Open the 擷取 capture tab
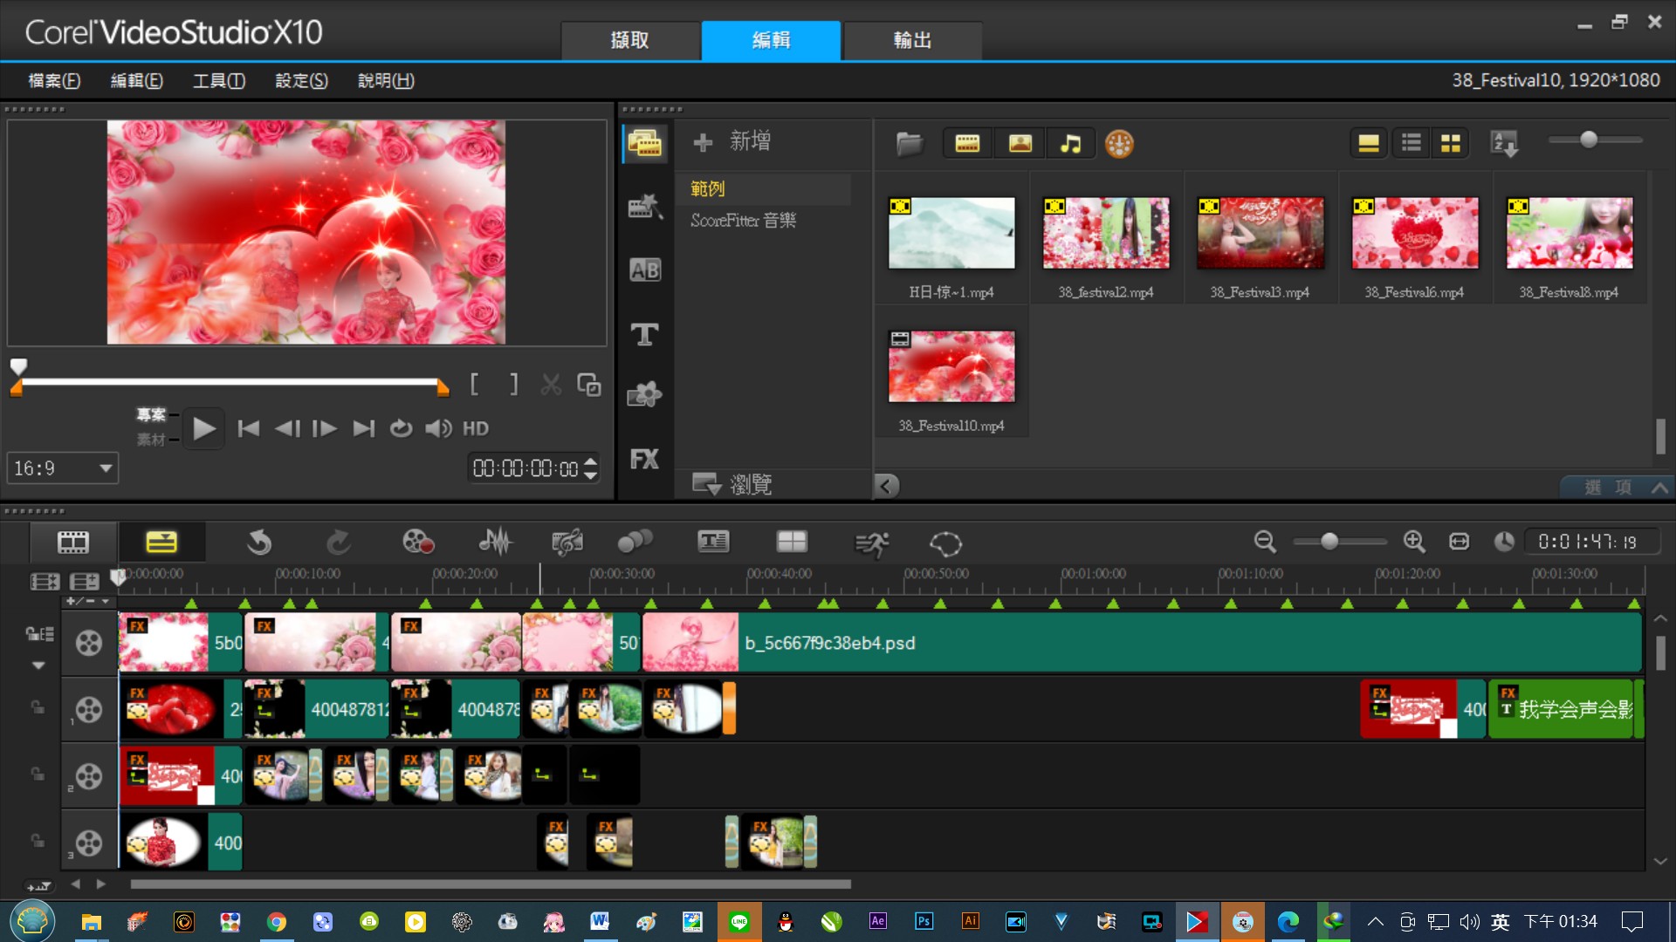The image size is (1676, 942). point(629,40)
